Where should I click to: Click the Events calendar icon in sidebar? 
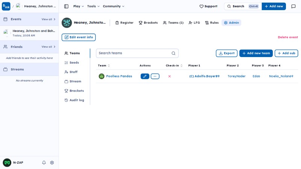[5, 19]
